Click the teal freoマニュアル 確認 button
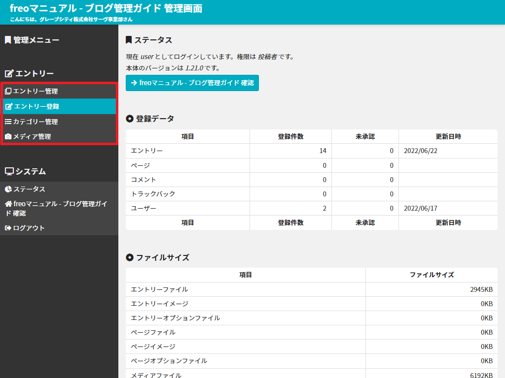 (192, 83)
